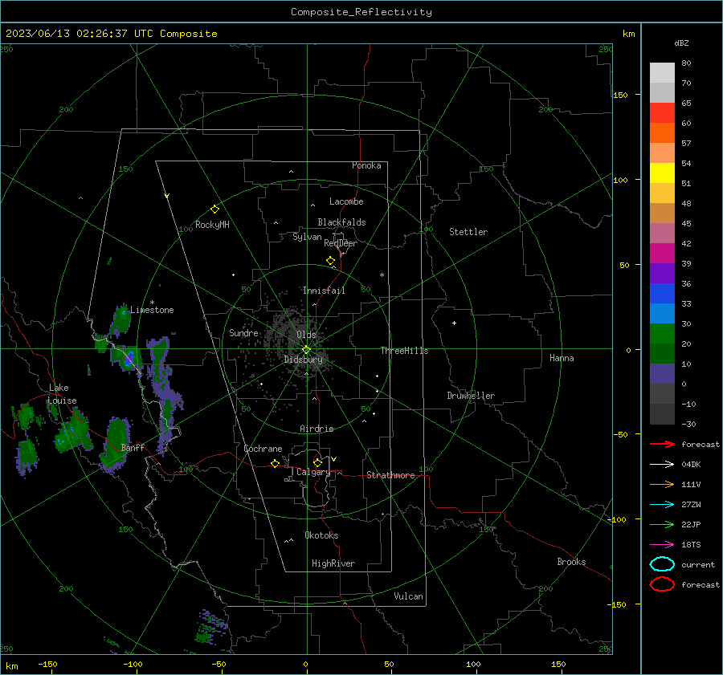Click the white 04DK arrow legend icon
The width and height of the screenshot is (723, 675).
pyautogui.click(x=662, y=465)
